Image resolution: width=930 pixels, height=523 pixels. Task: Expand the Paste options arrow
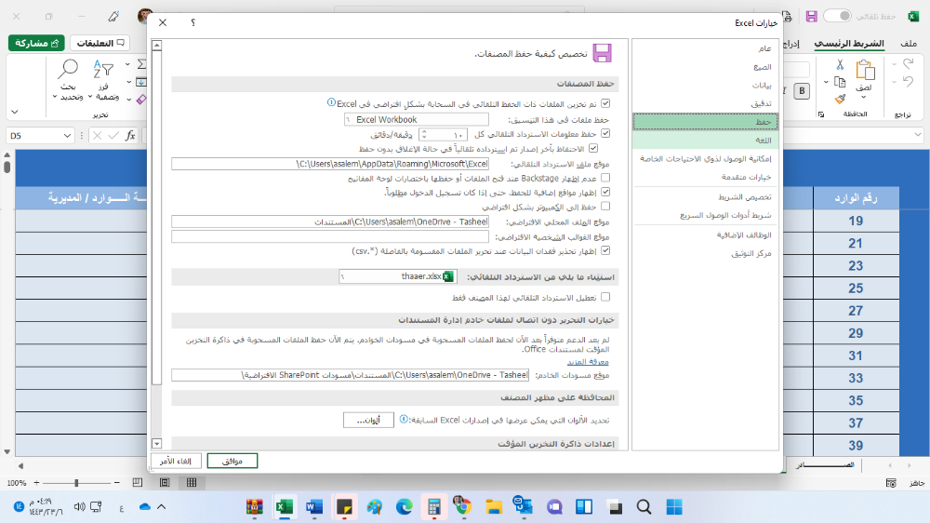[x=864, y=97]
